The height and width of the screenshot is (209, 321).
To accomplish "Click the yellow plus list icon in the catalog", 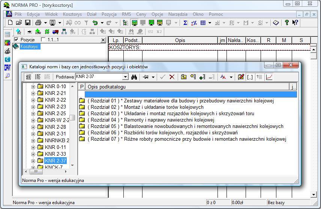I will coord(193,77).
